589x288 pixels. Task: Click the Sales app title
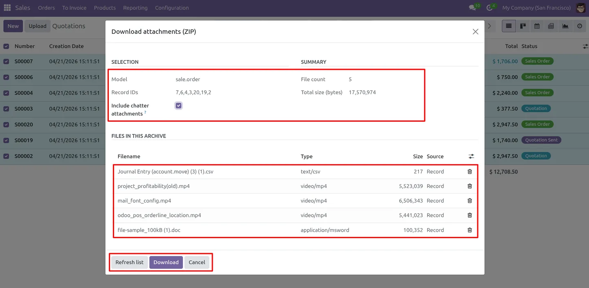pyautogui.click(x=22, y=8)
